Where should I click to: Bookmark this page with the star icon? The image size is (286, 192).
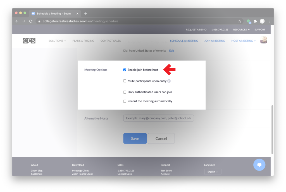[240, 21]
